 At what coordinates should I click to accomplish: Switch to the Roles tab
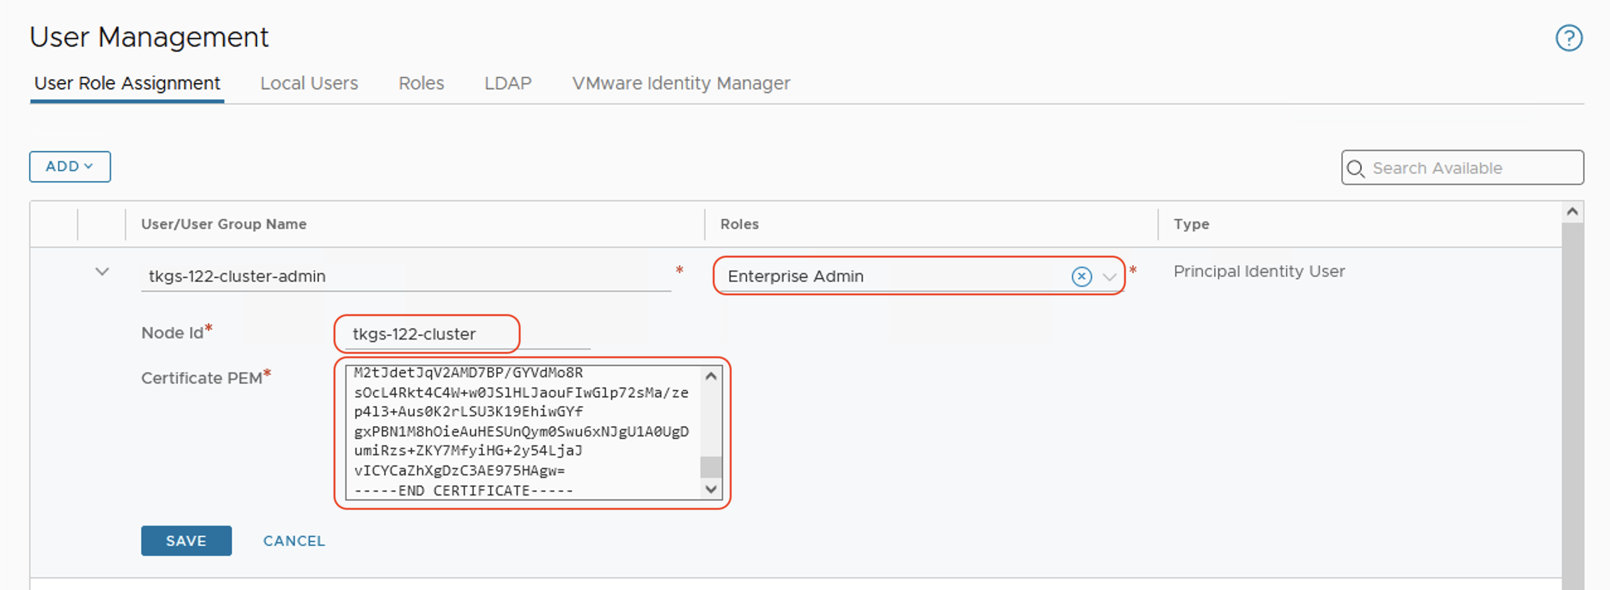[421, 83]
